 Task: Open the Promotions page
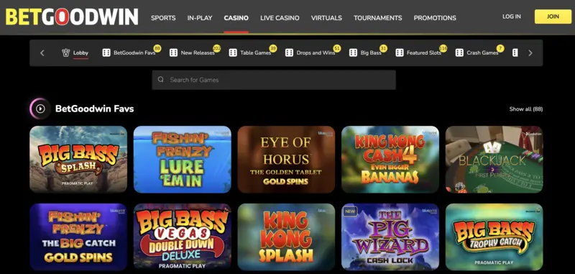[x=435, y=17]
